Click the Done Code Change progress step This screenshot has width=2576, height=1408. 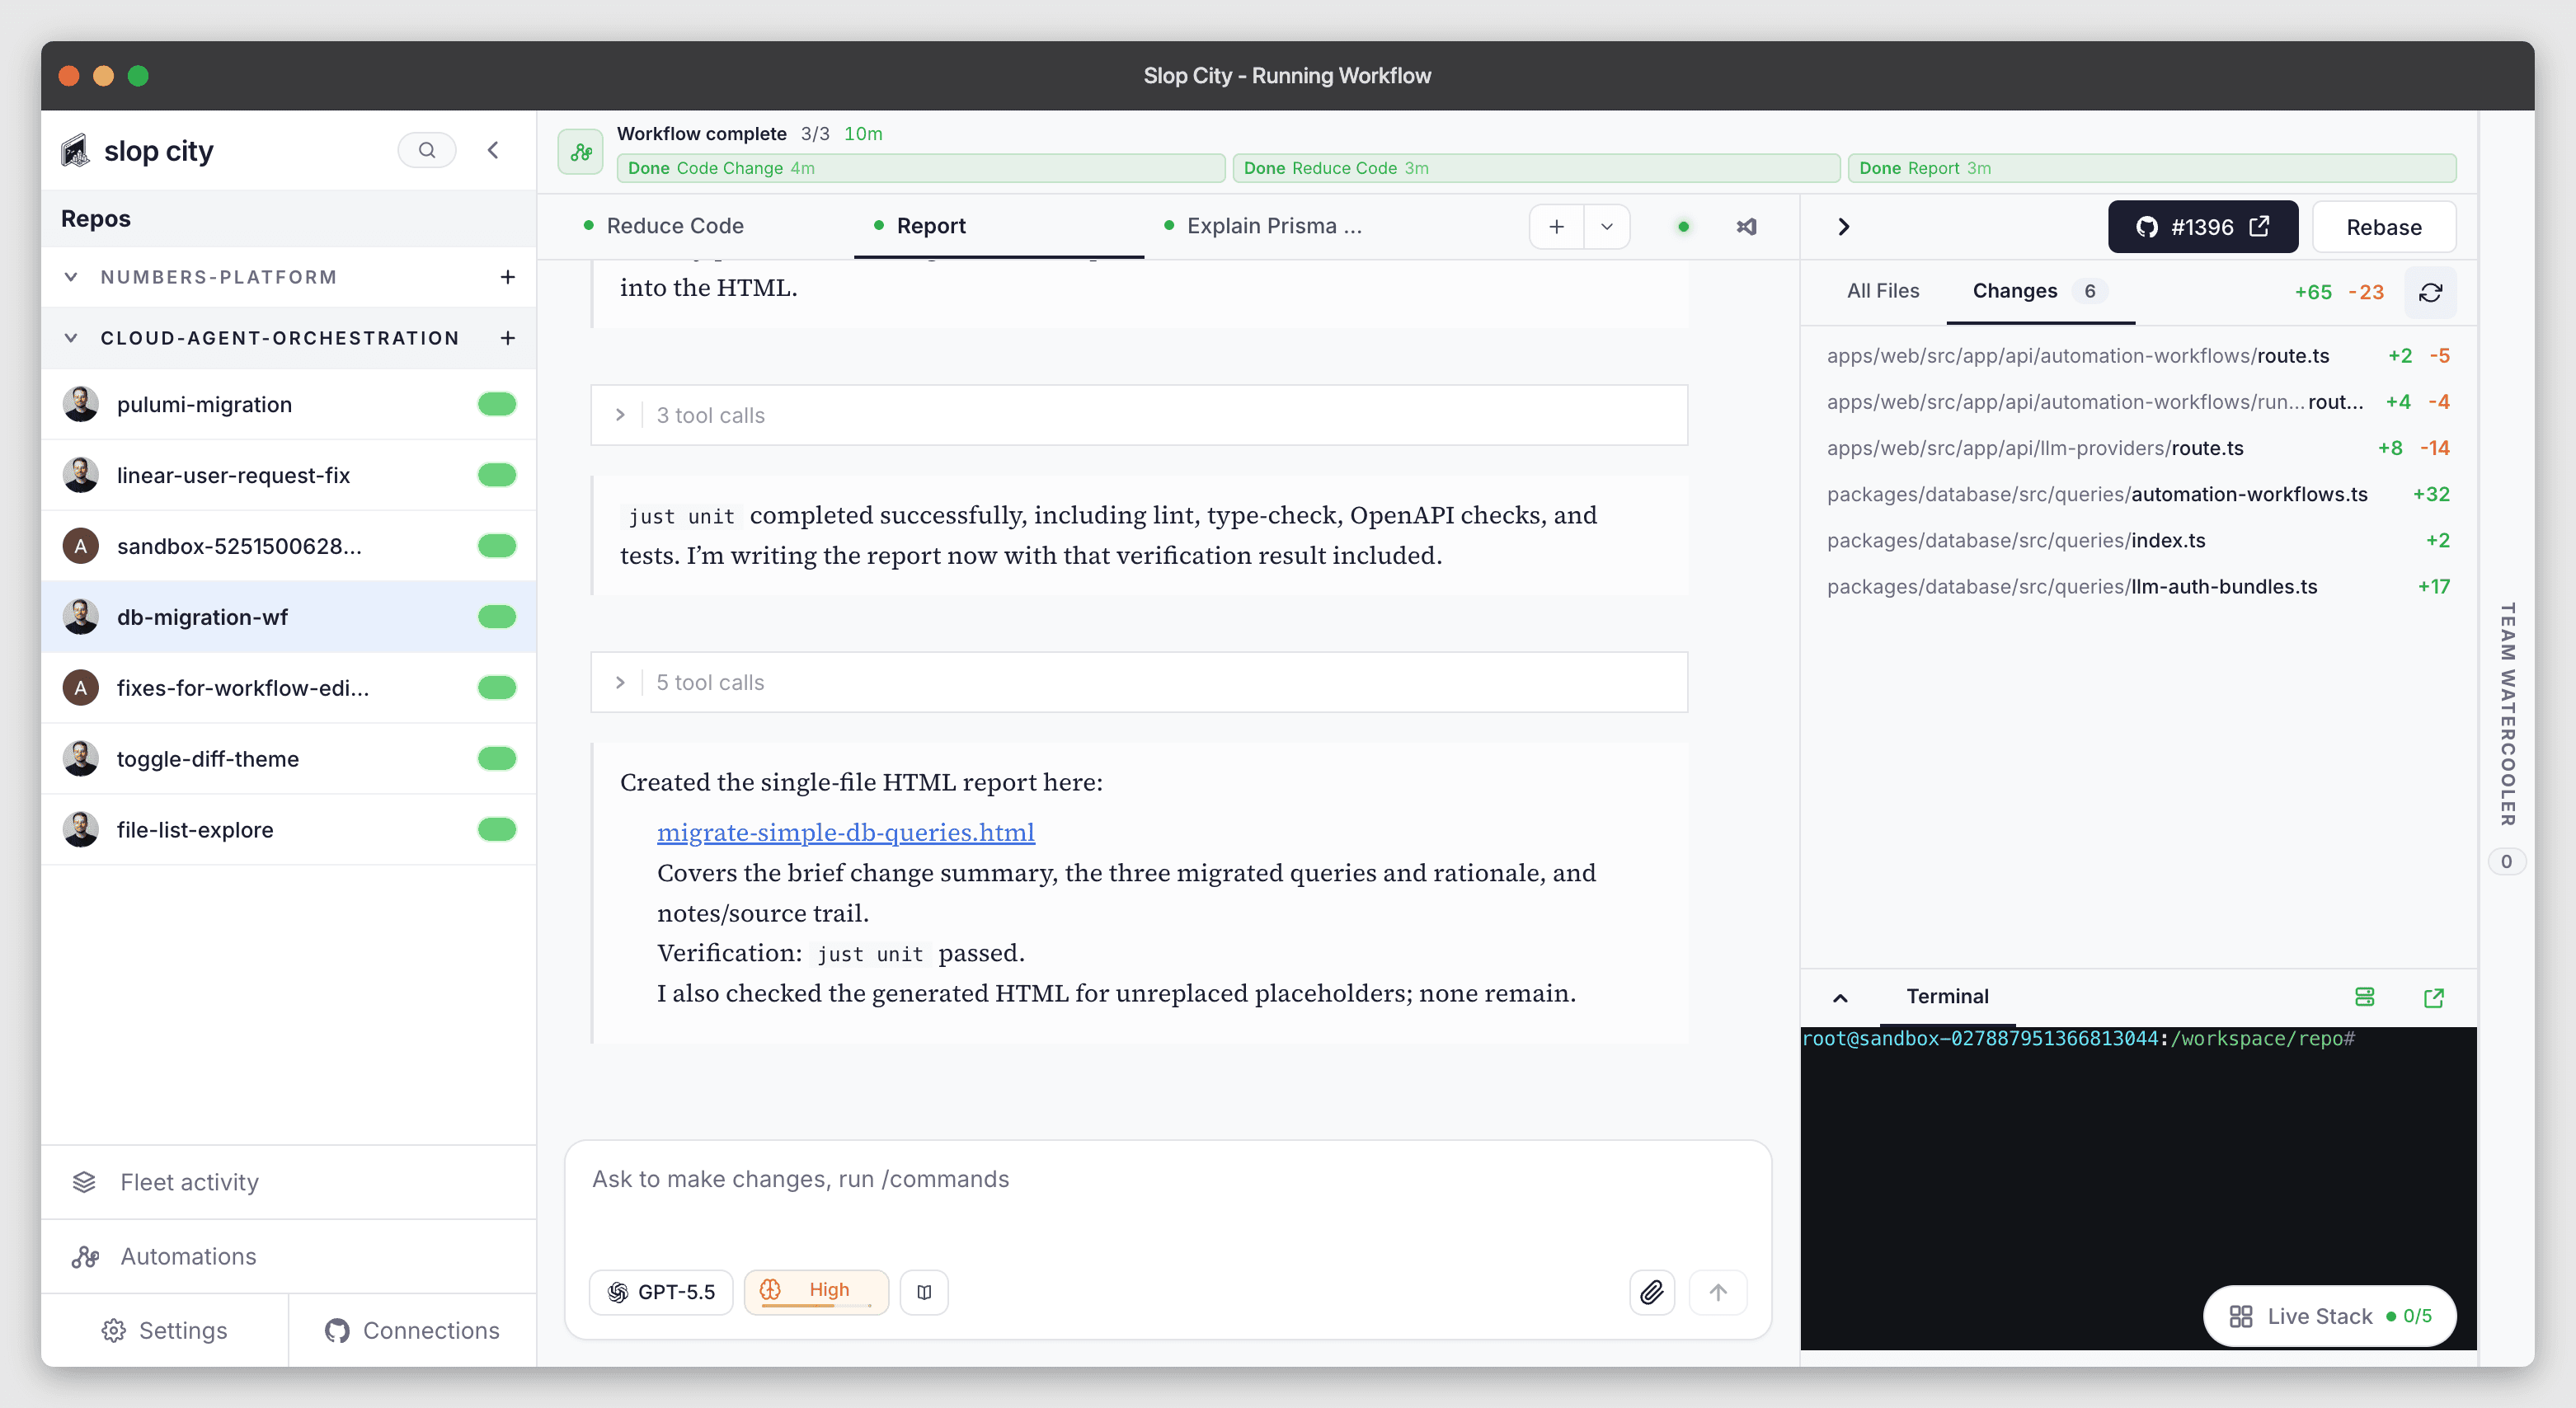point(921,168)
